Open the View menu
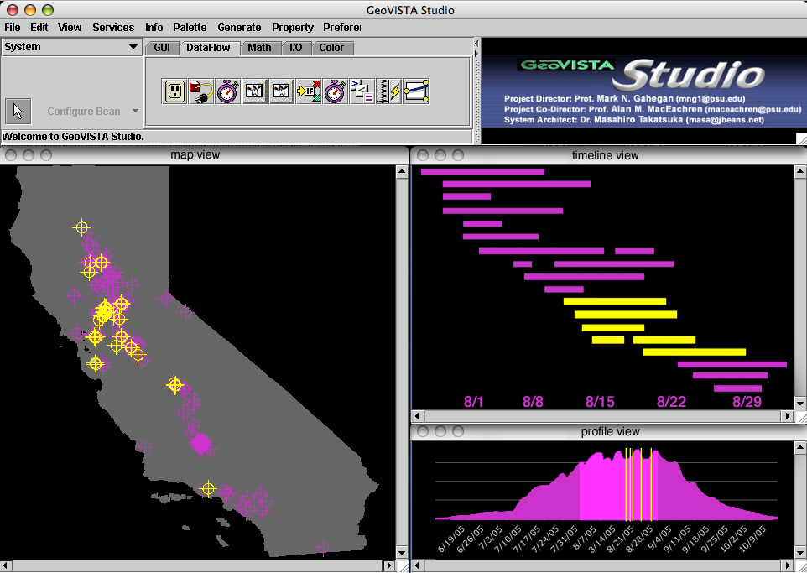 [x=70, y=28]
